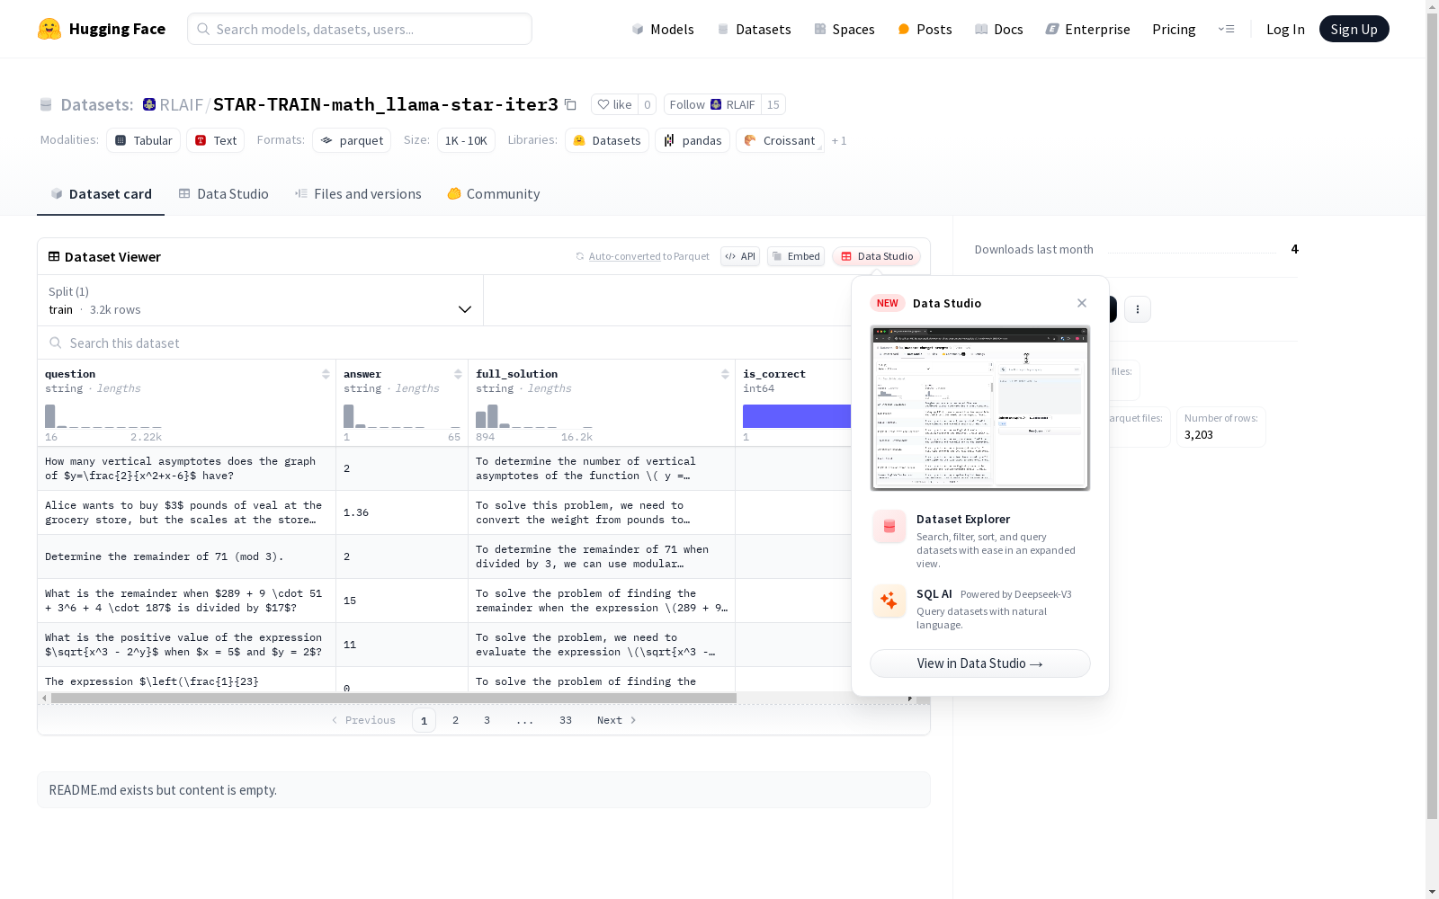Show the additional +1 libraries
The height and width of the screenshot is (899, 1439).
[839, 141]
